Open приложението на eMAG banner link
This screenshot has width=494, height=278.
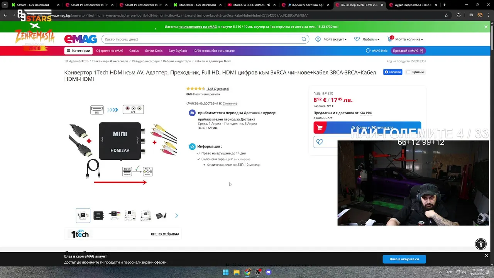(198, 27)
